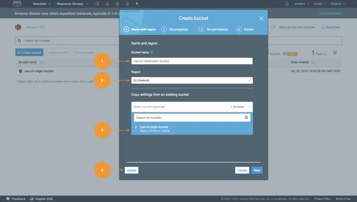Click the Feedback link in footer
Screen dimensions: 357x202
coord(19,199)
